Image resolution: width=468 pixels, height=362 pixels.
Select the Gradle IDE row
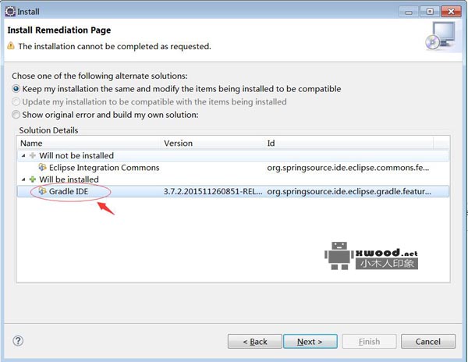click(232, 191)
